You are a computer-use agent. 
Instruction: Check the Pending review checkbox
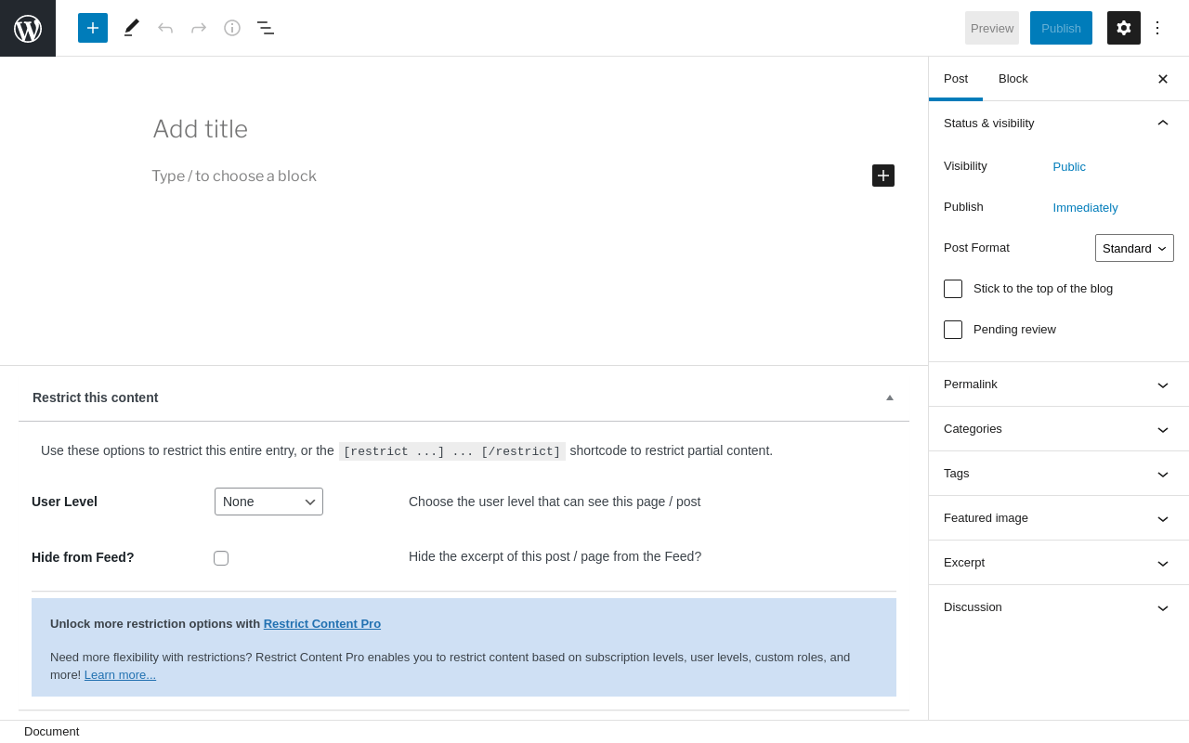953,330
